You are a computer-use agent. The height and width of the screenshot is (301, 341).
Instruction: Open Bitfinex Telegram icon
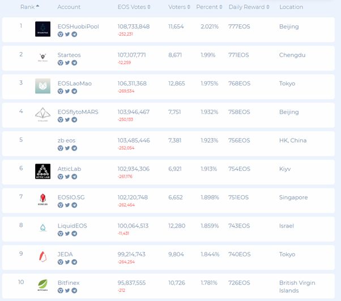pyautogui.click(x=74, y=290)
